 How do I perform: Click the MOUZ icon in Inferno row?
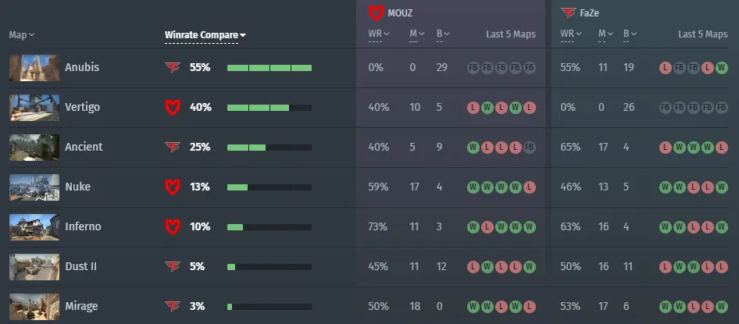(x=173, y=227)
